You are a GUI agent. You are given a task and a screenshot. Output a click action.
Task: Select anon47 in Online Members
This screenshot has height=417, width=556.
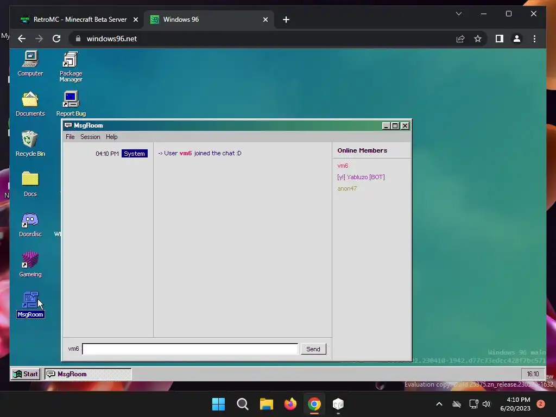click(x=347, y=188)
